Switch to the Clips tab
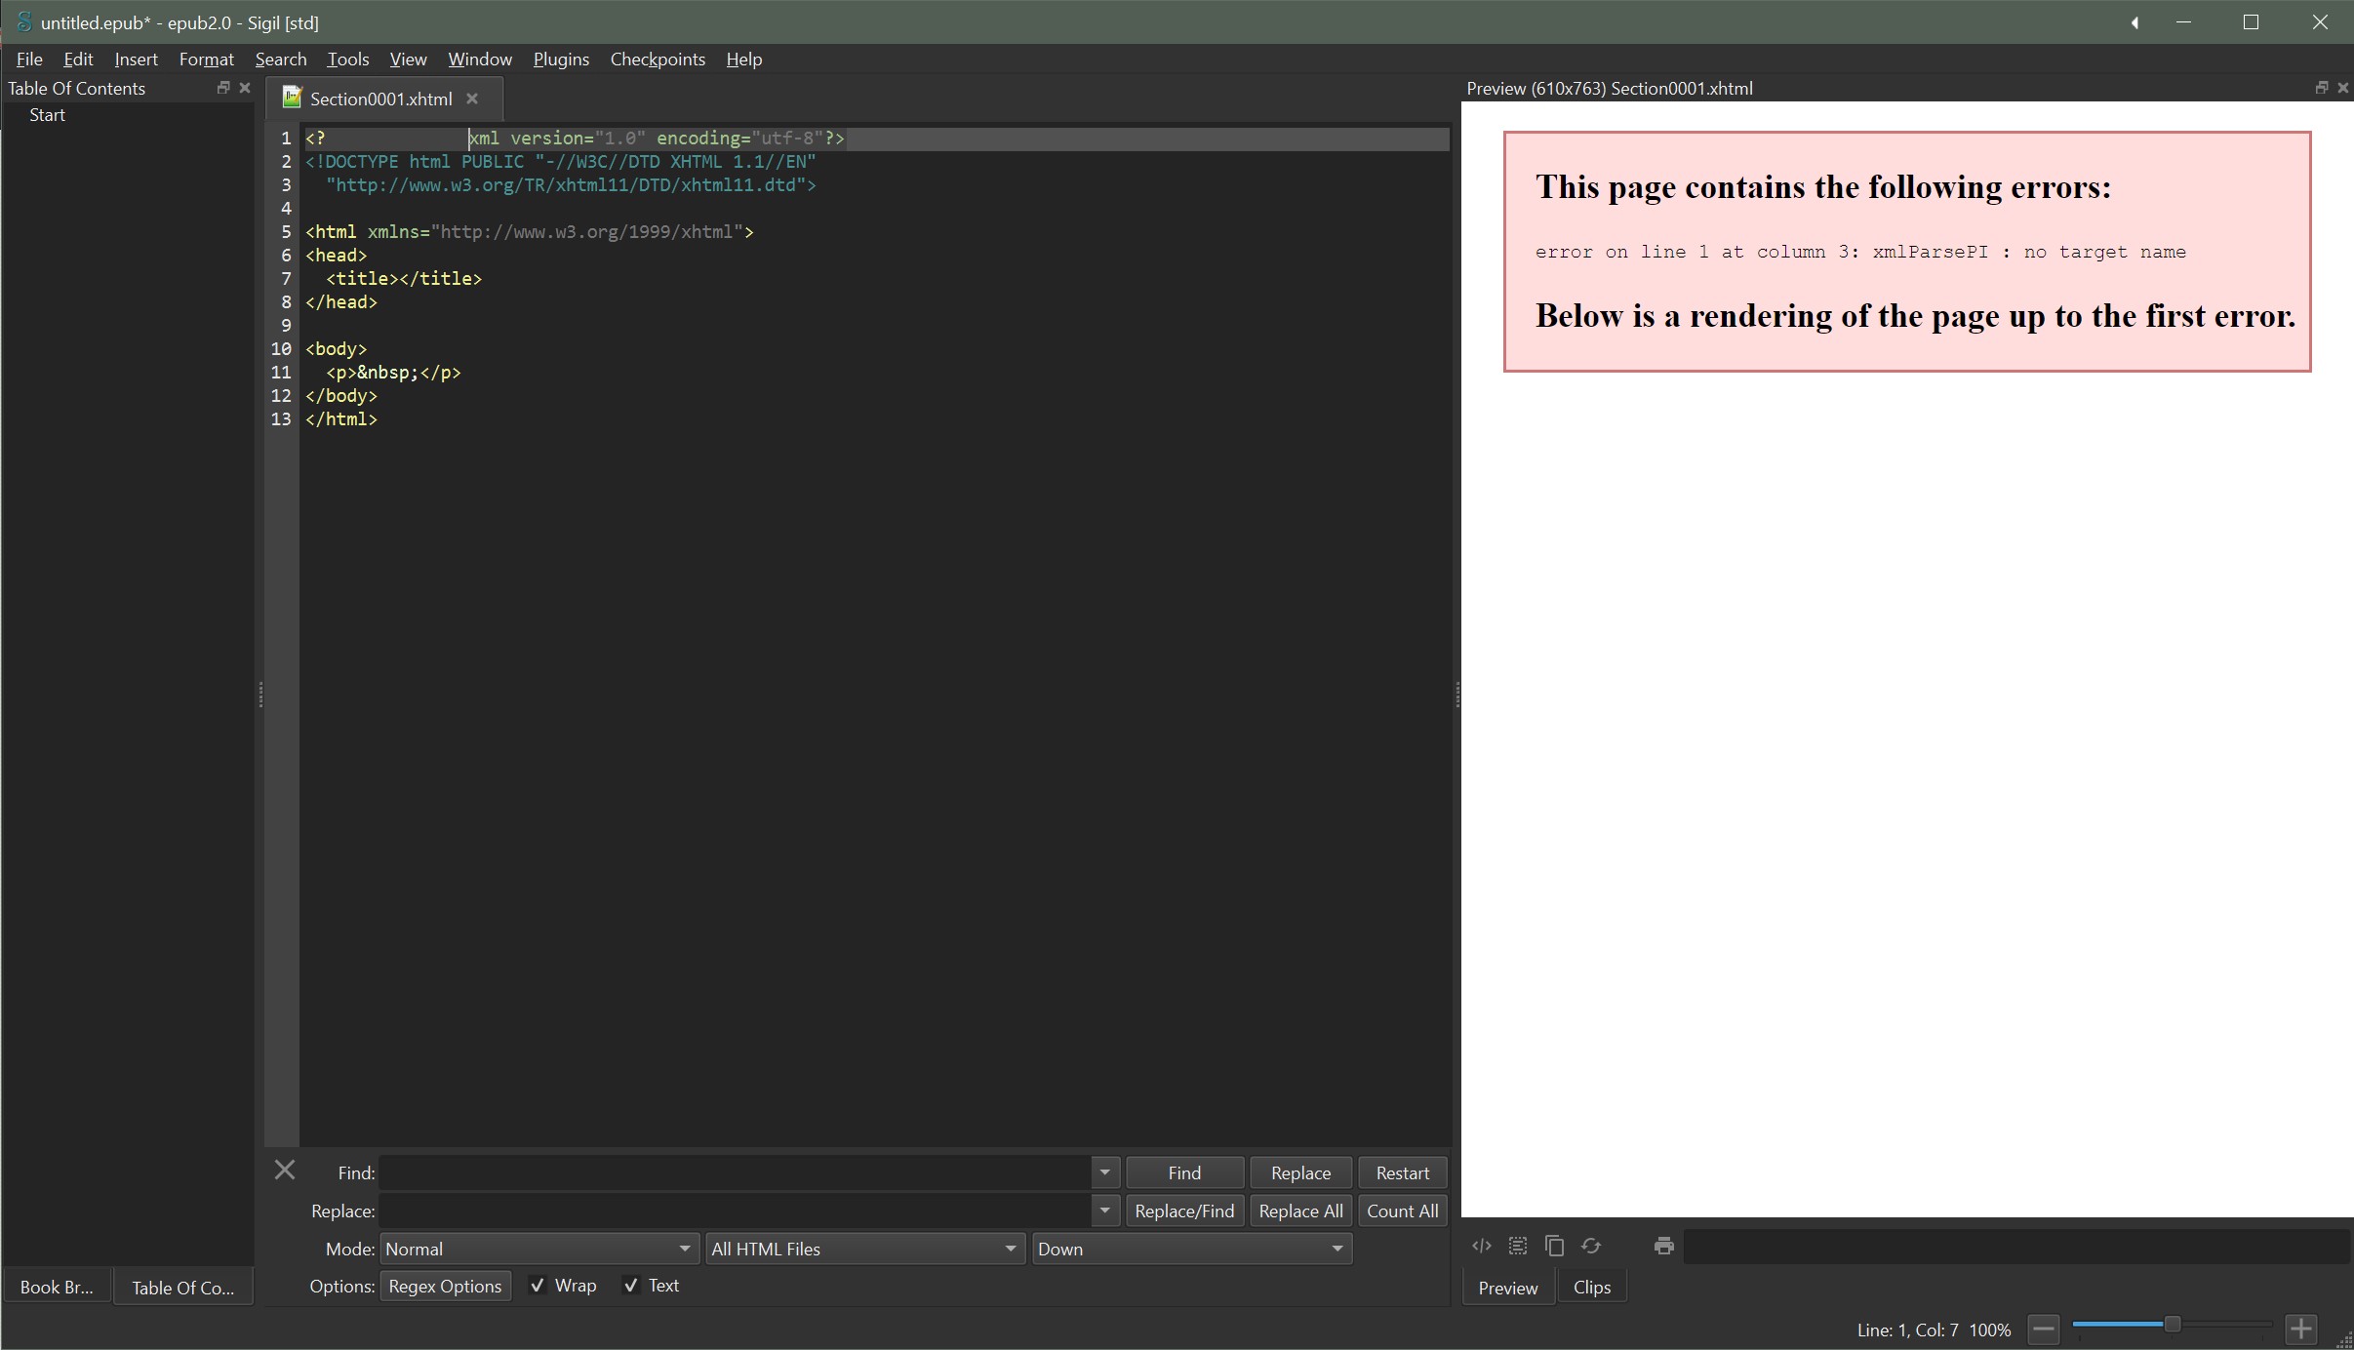Image resolution: width=2354 pixels, height=1350 pixels. point(1591,1288)
